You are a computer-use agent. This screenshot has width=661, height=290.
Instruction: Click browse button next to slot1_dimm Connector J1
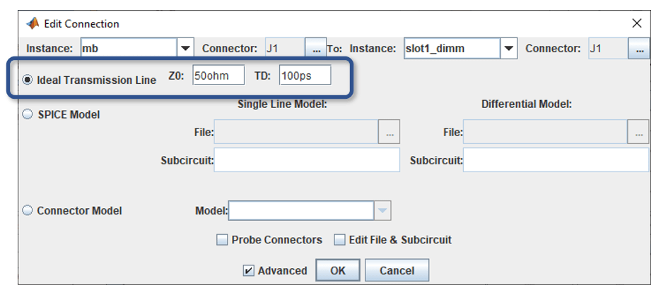(638, 49)
